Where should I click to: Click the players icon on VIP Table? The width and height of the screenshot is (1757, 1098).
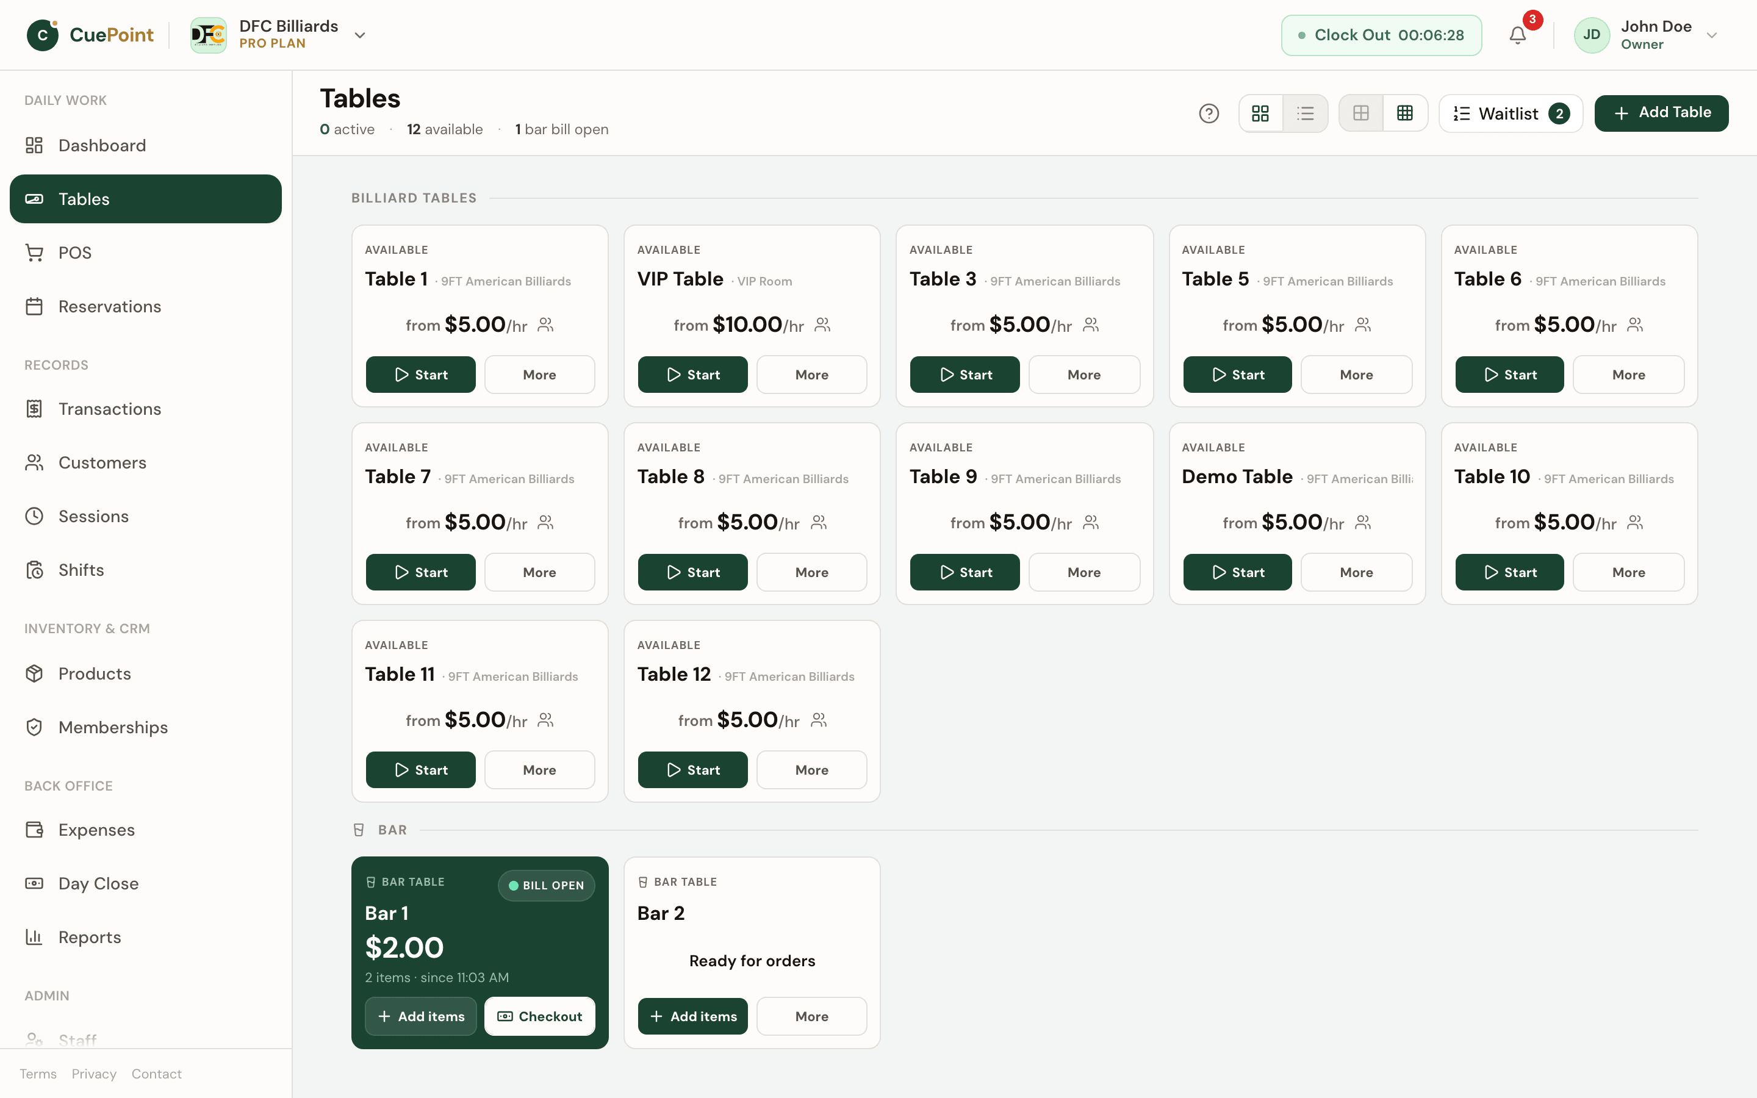(822, 325)
